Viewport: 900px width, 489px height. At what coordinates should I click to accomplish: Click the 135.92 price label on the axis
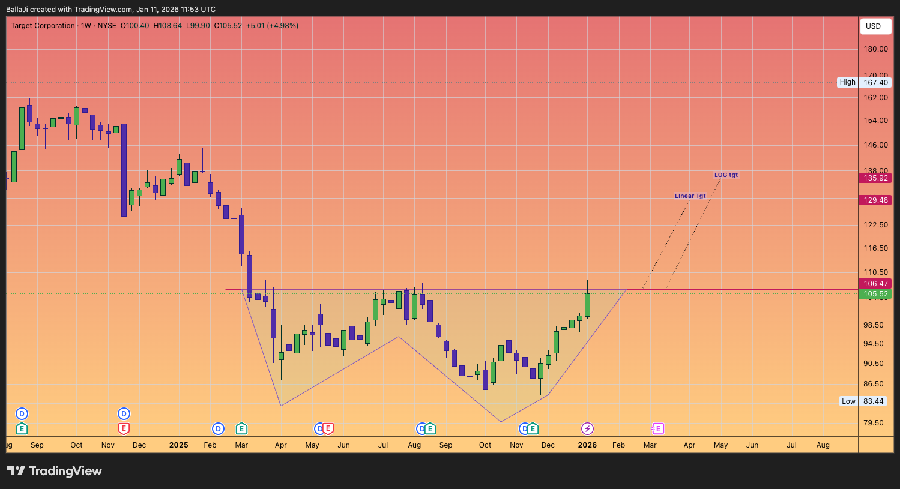click(x=875, y=178)
